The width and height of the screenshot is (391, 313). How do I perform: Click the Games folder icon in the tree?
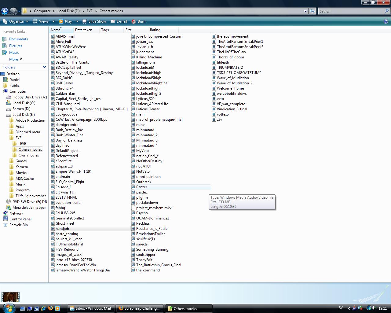pos(11,161)
